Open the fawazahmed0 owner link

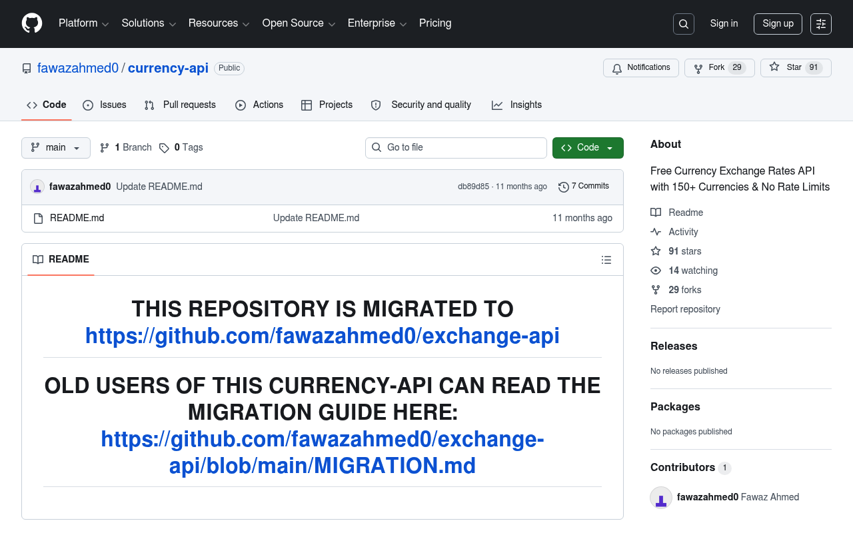(78, 68)
